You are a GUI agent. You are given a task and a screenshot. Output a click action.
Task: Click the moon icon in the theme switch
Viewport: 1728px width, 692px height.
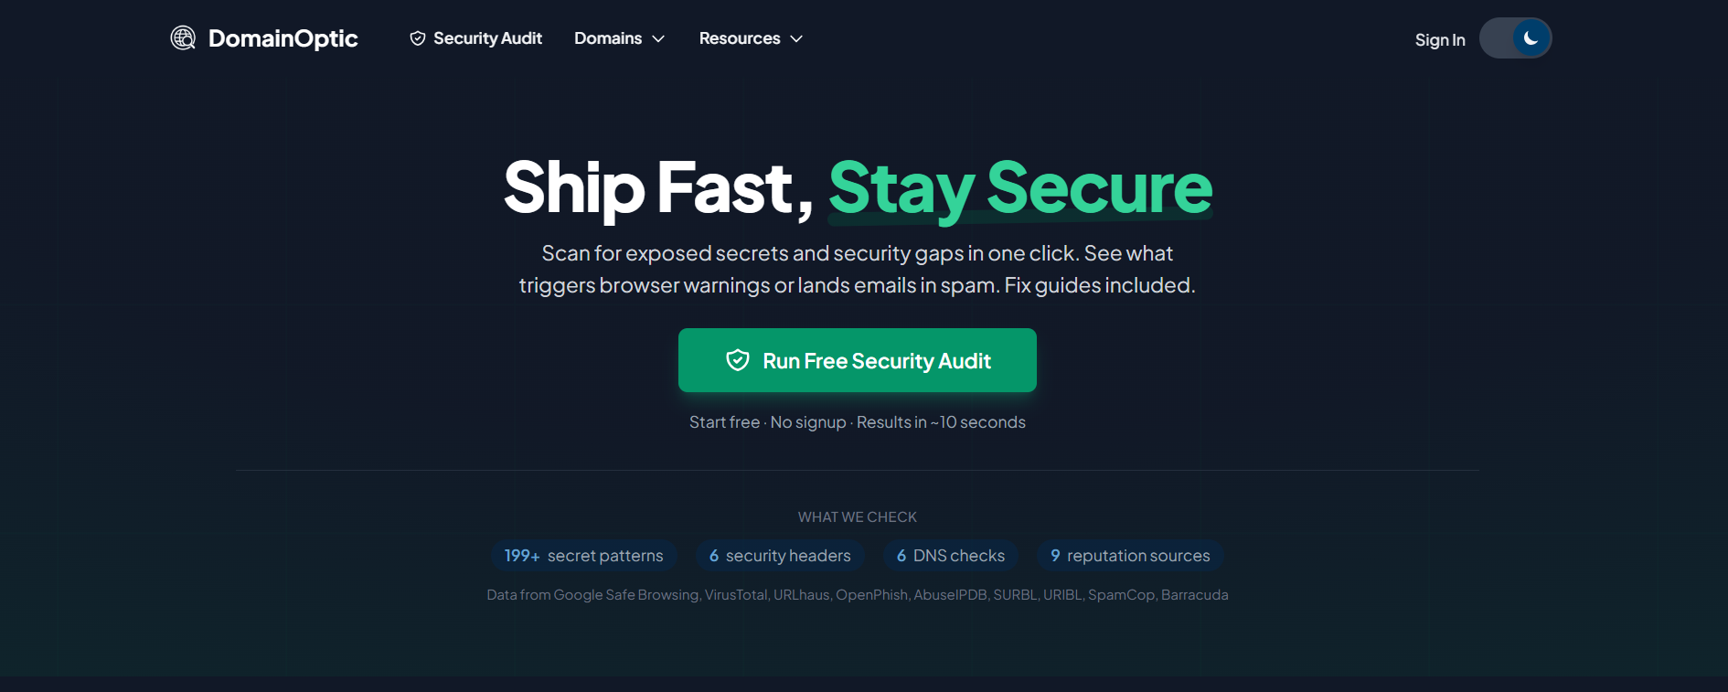click(1531, 38)
